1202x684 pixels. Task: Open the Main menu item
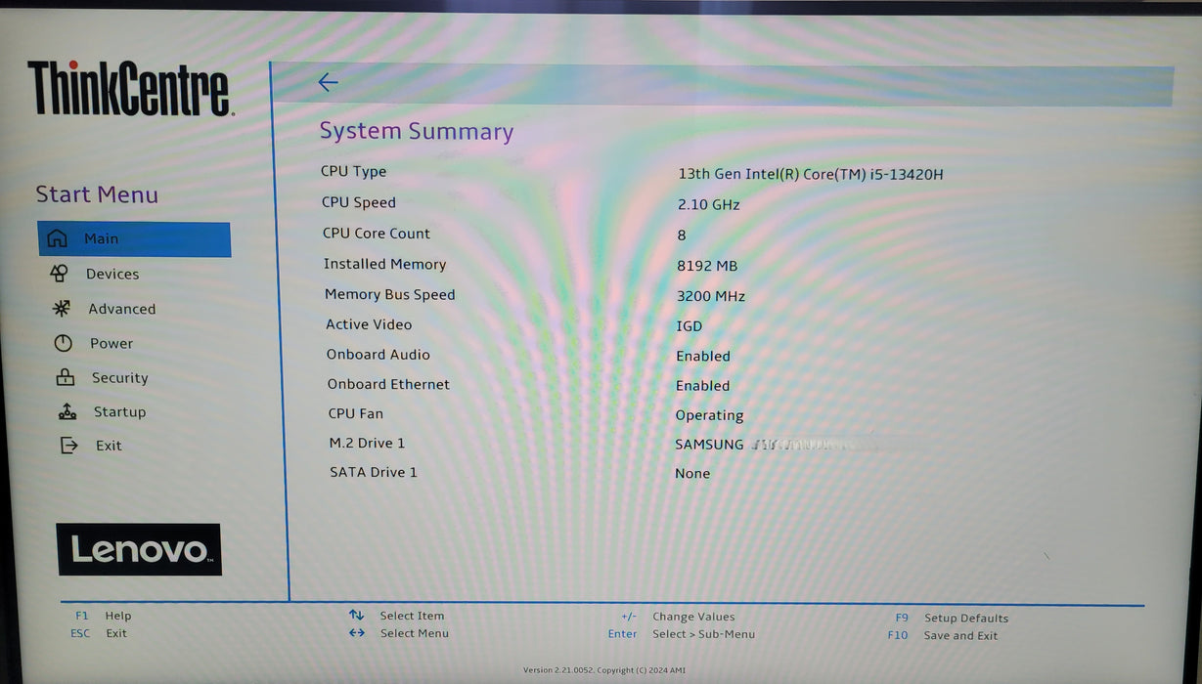[x=134, y=239]
